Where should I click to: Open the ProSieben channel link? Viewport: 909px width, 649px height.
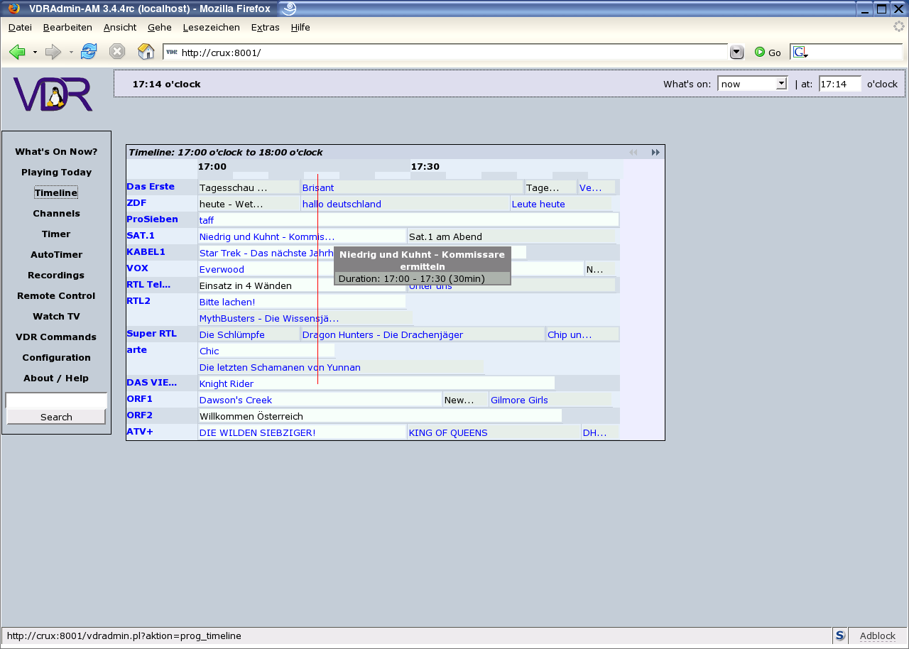[x=152, y=219]
